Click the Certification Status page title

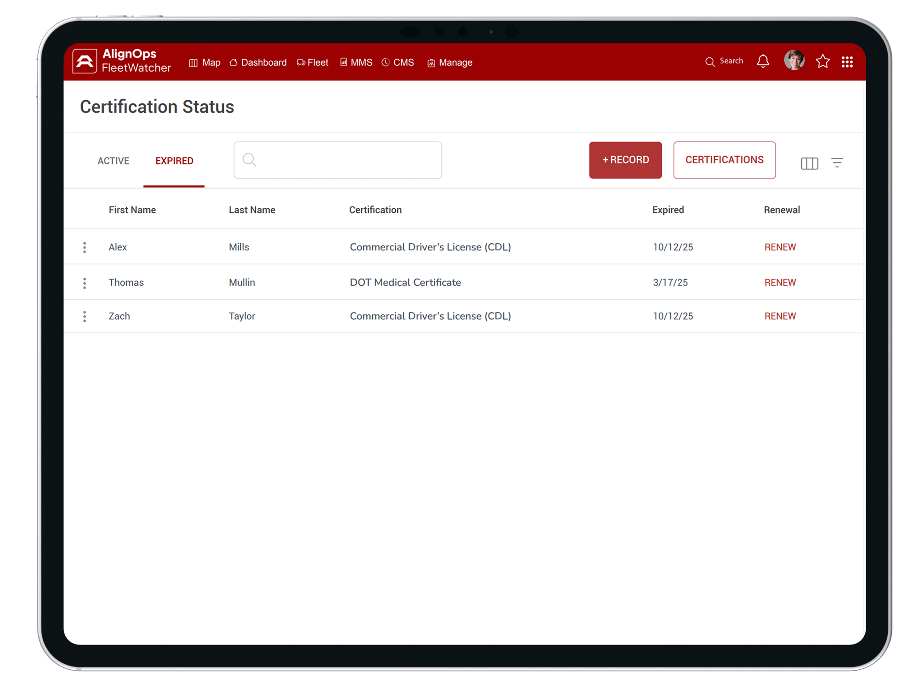tap(157, 107)
